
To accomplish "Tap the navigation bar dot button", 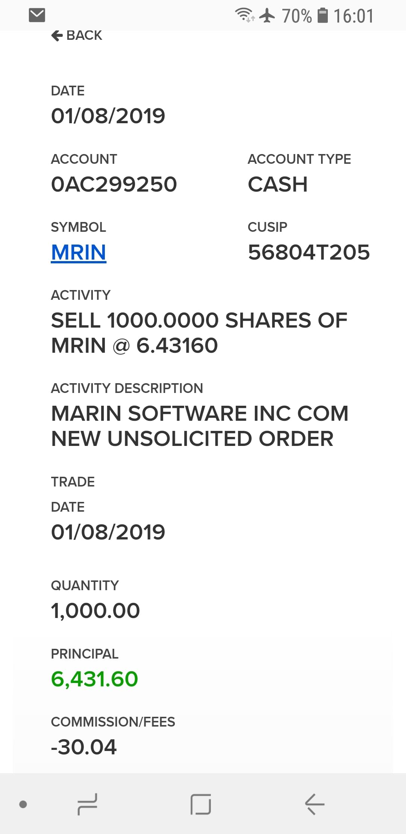I will tap(23, 804).
